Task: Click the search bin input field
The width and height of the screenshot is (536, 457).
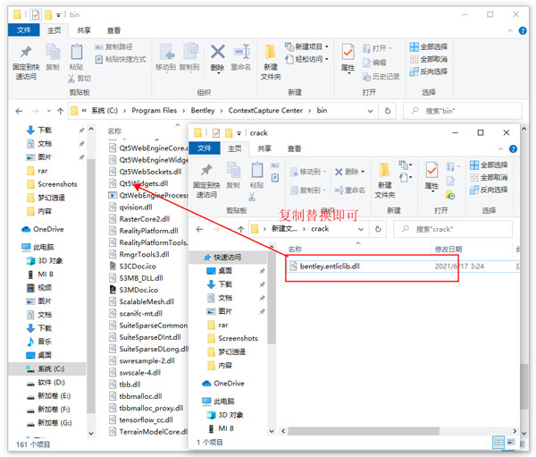Action: [463, 111]
